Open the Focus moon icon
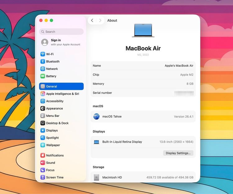233x194 pixels. pos(43,170)
